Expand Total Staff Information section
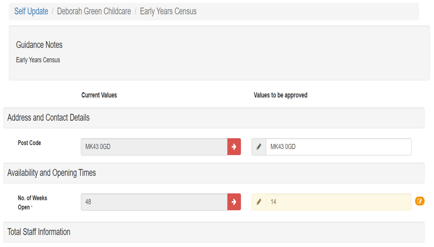 pos(39,232)
